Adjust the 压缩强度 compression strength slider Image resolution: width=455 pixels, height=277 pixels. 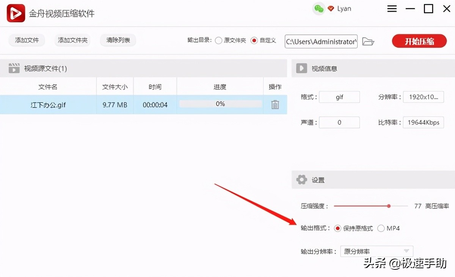(x=388, y=206)
